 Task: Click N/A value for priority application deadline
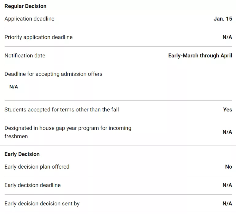click(x=227, y=37)
